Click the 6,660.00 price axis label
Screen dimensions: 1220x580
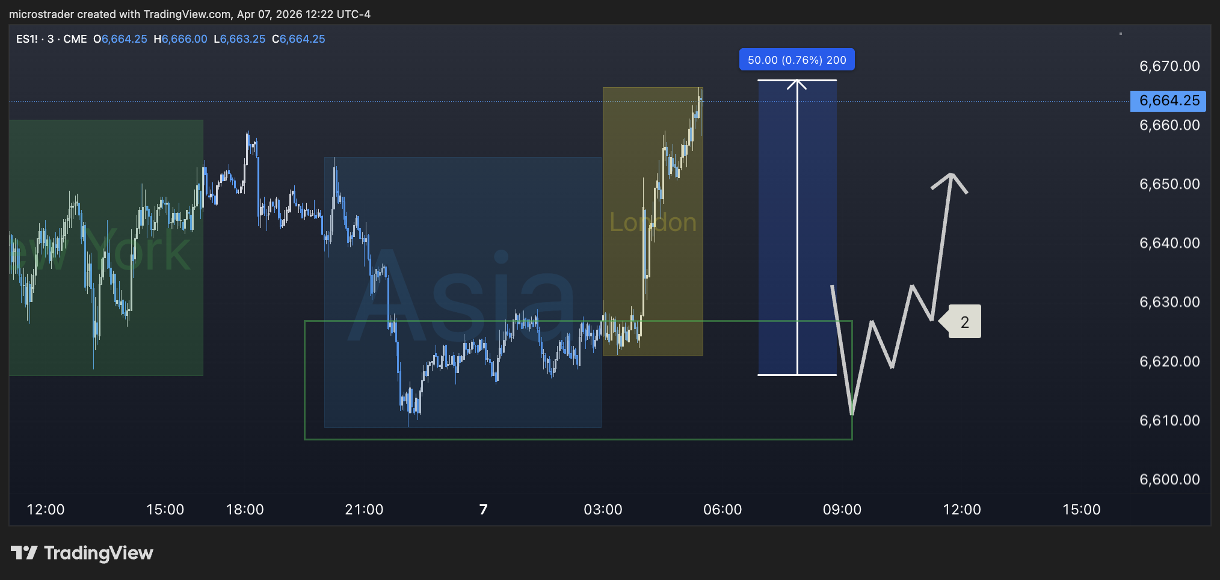tap(1169, 125)
